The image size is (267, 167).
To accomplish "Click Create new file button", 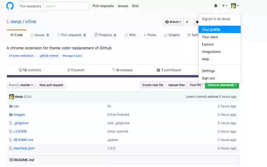I will pyautogui.click(x=153, y=85).
